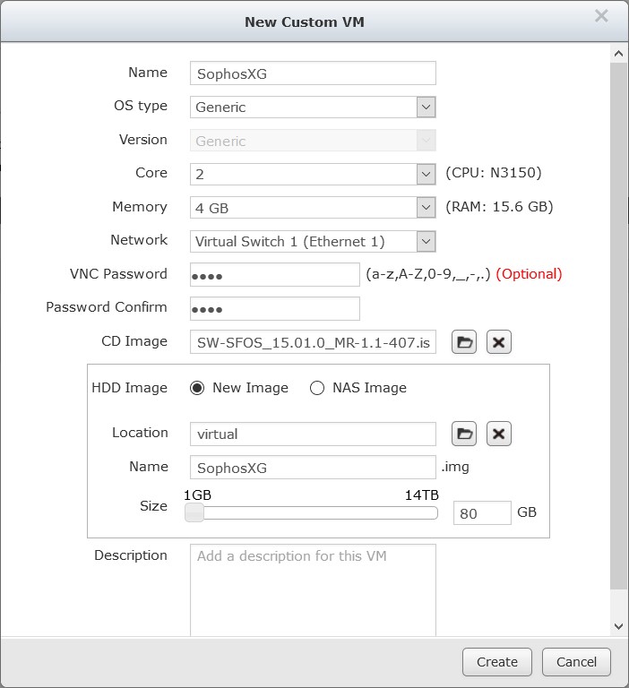Click the VNC Password field
The height and width of the screenshot is (688, 629).
point(275,275)
